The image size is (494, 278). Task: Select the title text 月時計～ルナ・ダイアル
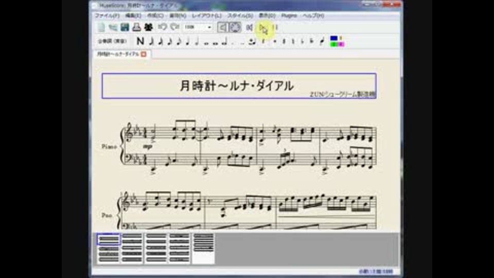237,86
